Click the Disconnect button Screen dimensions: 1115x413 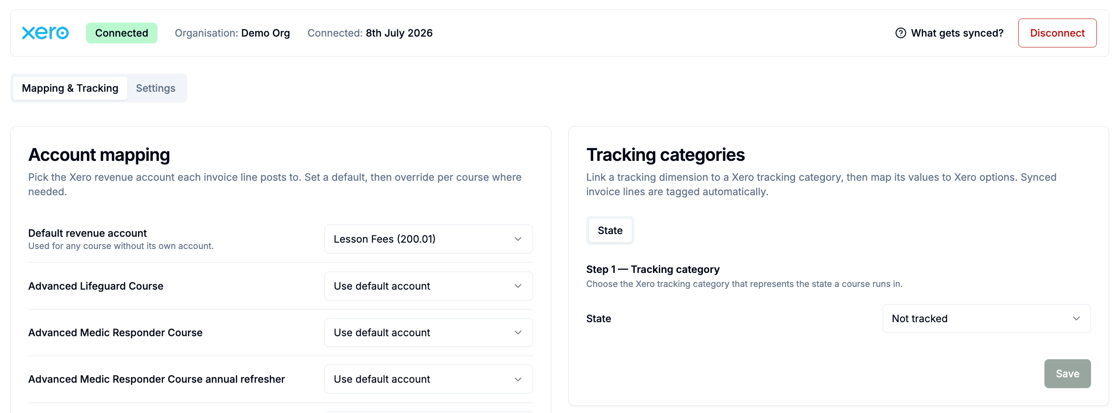[1057, 33]
